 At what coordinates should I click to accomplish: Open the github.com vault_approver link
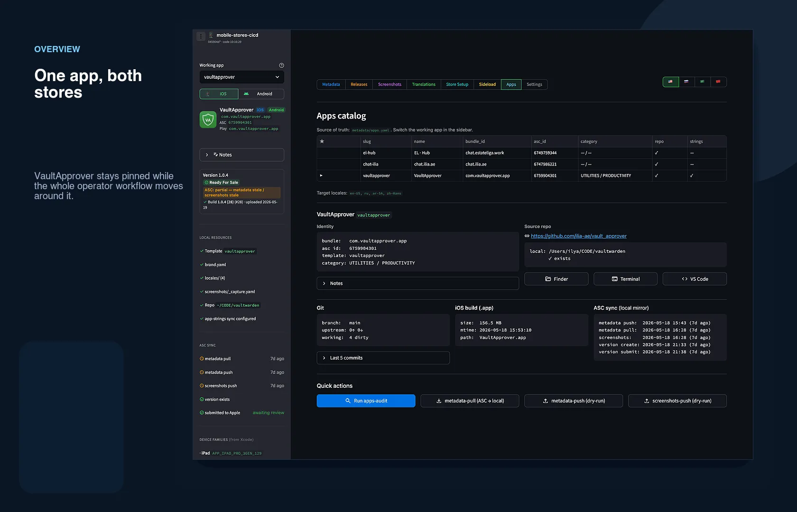pyautogui.click(x=579, y=236)
